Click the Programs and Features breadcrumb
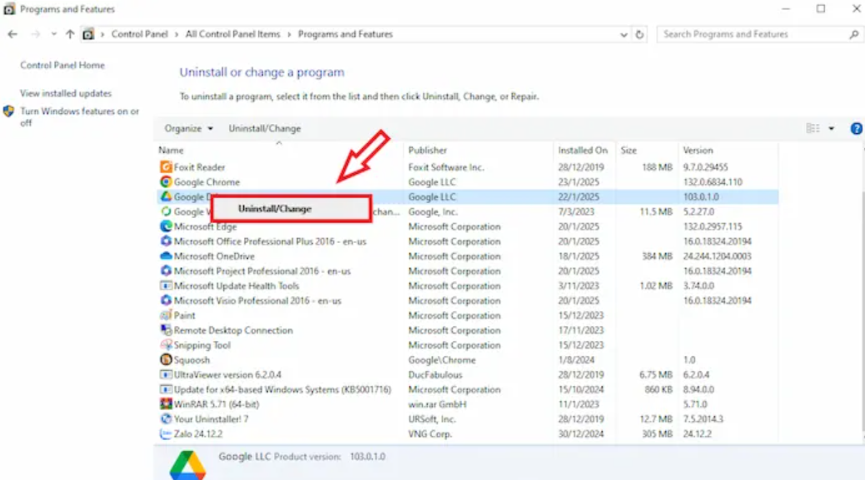The image size is (865, 480). [x=346, y=34]
